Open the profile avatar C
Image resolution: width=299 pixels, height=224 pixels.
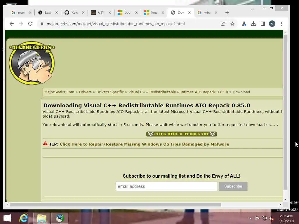(x=272, y=24)
